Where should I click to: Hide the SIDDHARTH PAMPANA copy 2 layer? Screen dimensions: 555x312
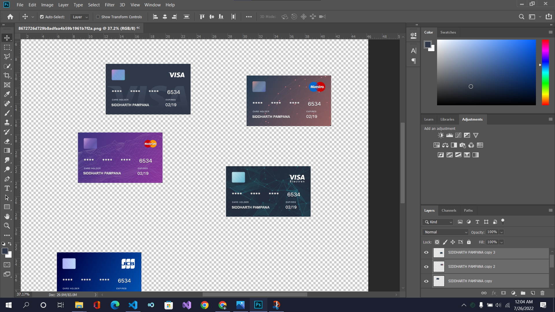426,267
